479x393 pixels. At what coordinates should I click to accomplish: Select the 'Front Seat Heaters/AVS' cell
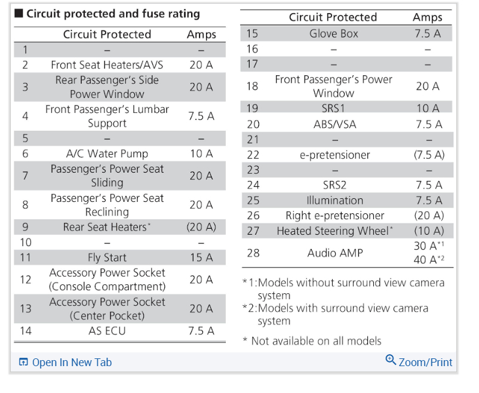tap(107, 65)
